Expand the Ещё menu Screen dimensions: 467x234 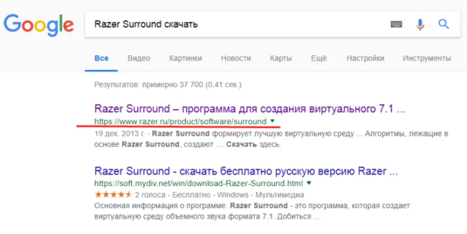tap(319, 58)
